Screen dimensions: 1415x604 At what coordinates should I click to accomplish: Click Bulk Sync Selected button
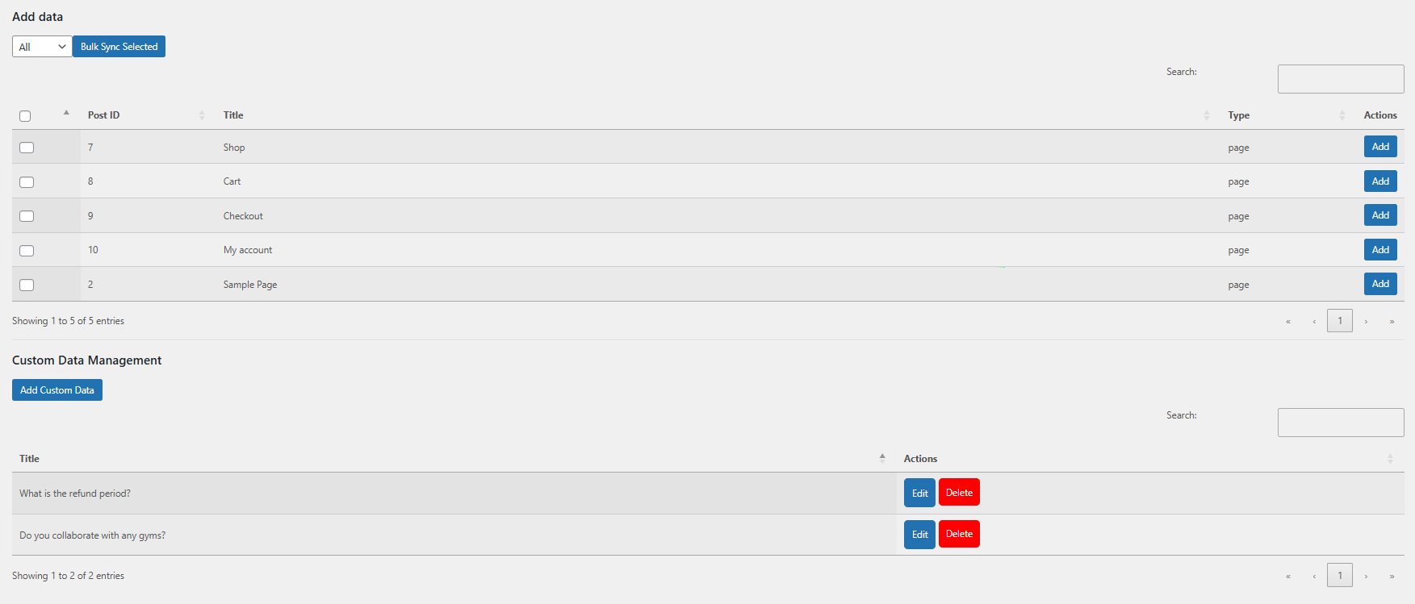(119, 47)
